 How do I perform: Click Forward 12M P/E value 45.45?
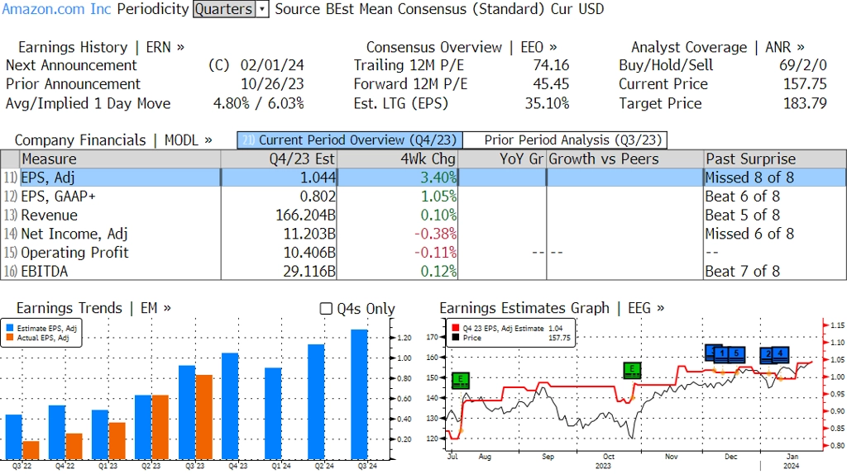(551, 84)
